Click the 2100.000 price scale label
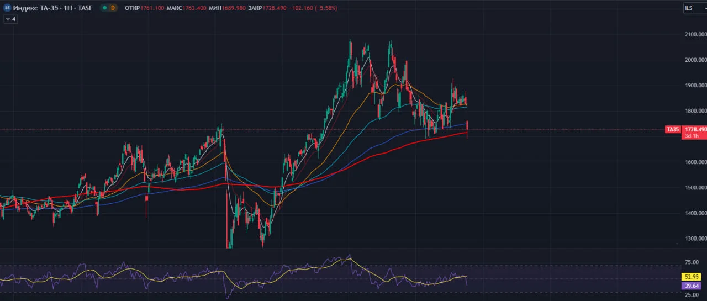The width and height of the screenshot is (707, 301). [695, 34]
